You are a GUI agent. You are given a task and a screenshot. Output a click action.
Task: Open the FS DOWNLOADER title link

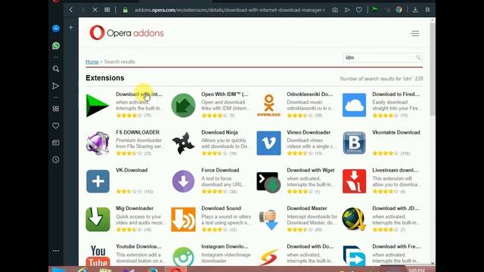point(138,132)
